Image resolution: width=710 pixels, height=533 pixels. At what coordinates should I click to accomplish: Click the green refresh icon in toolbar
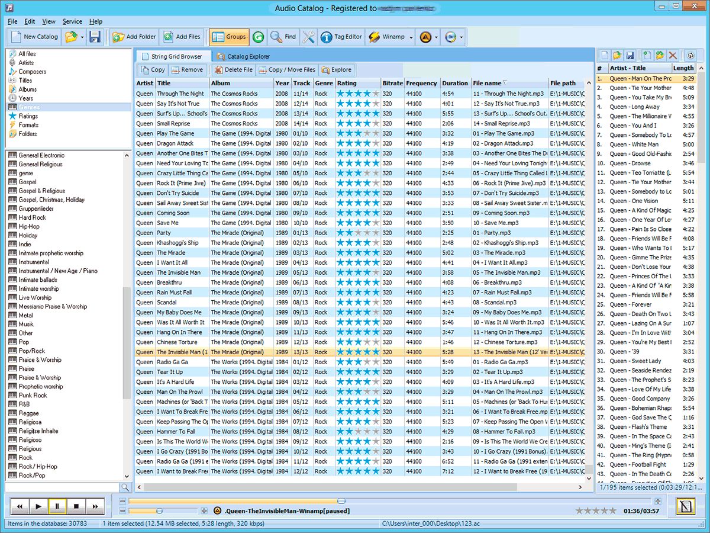coord(258,37)
